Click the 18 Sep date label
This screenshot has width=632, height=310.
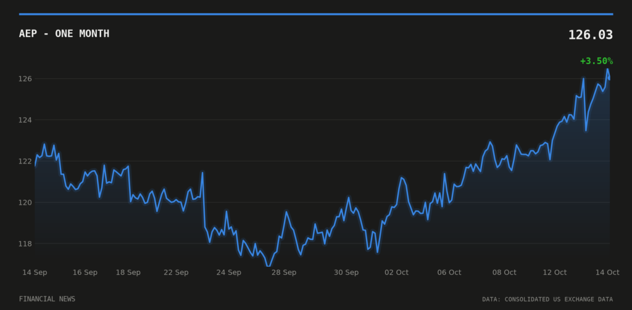click(x=128, y=272)
